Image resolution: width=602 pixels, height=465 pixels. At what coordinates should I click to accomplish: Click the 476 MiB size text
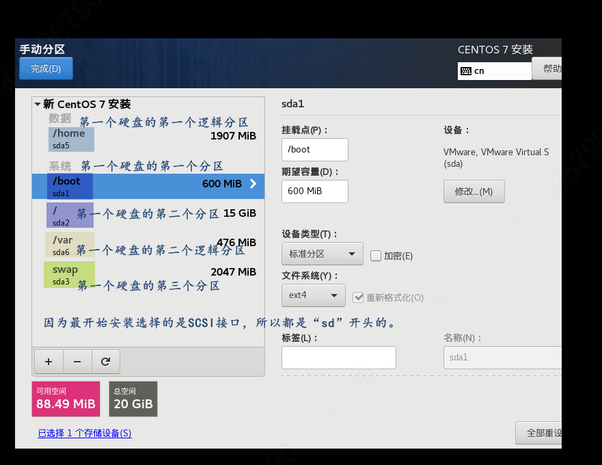click(x=236, y=243)
